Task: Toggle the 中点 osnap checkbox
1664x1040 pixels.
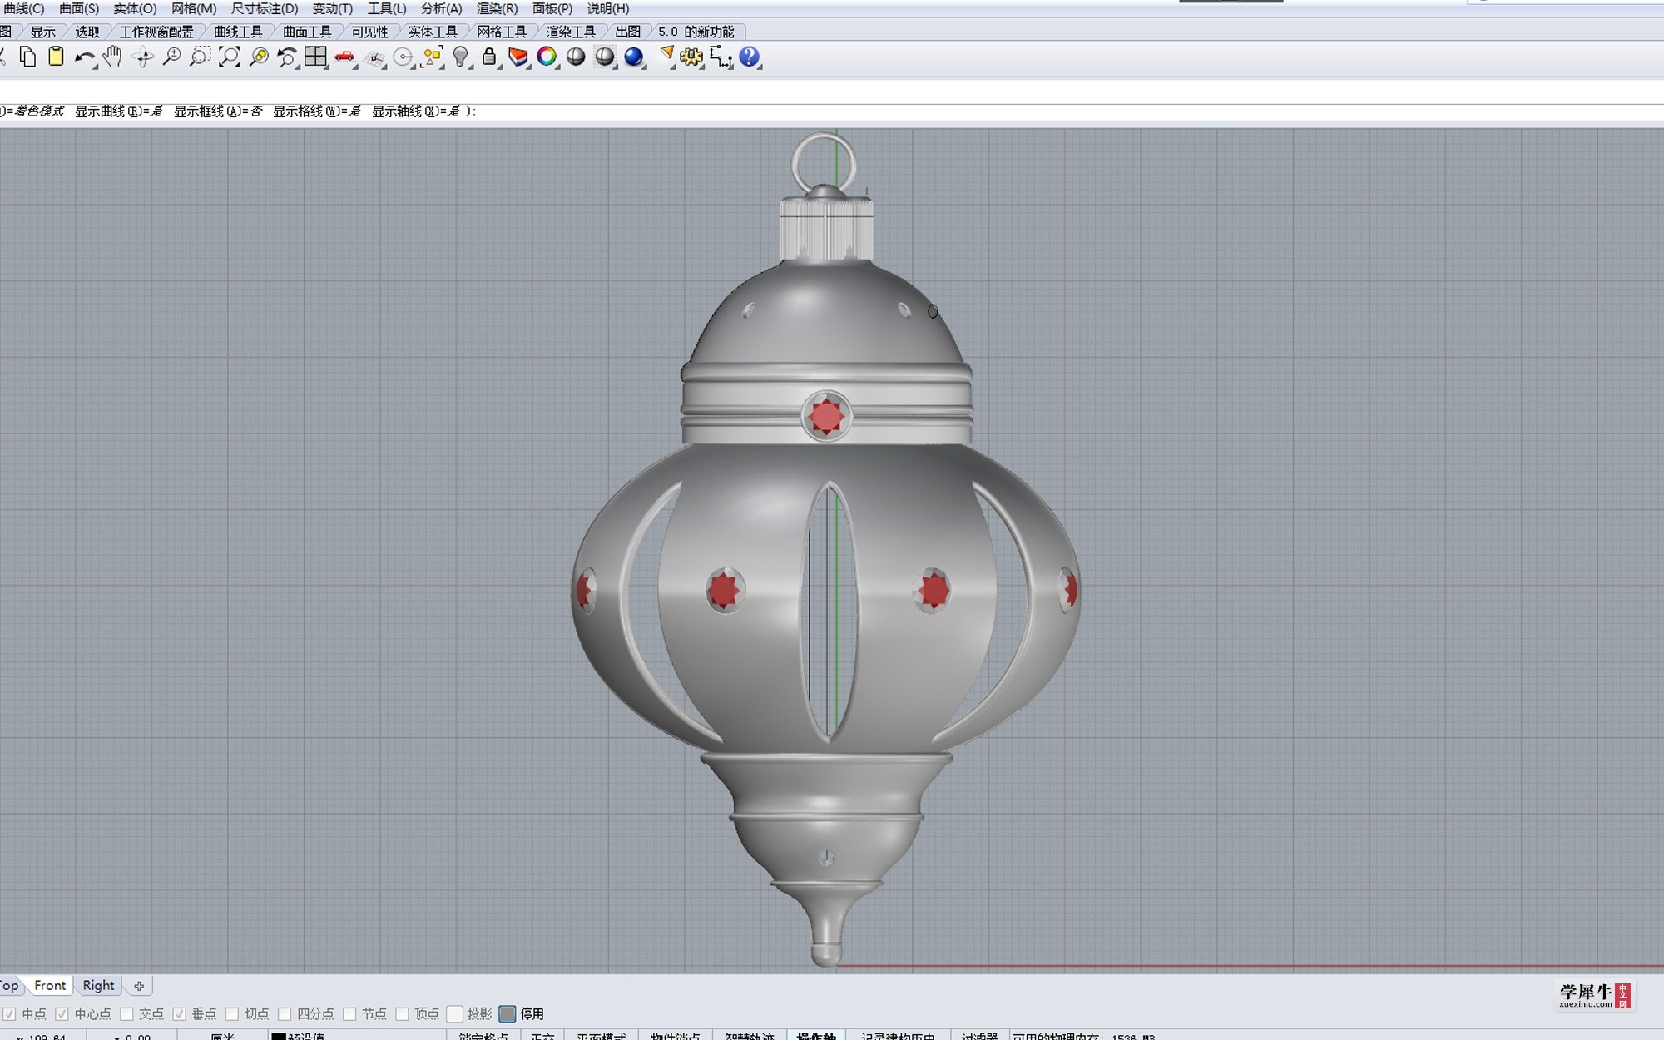Action: point(8,1013)
